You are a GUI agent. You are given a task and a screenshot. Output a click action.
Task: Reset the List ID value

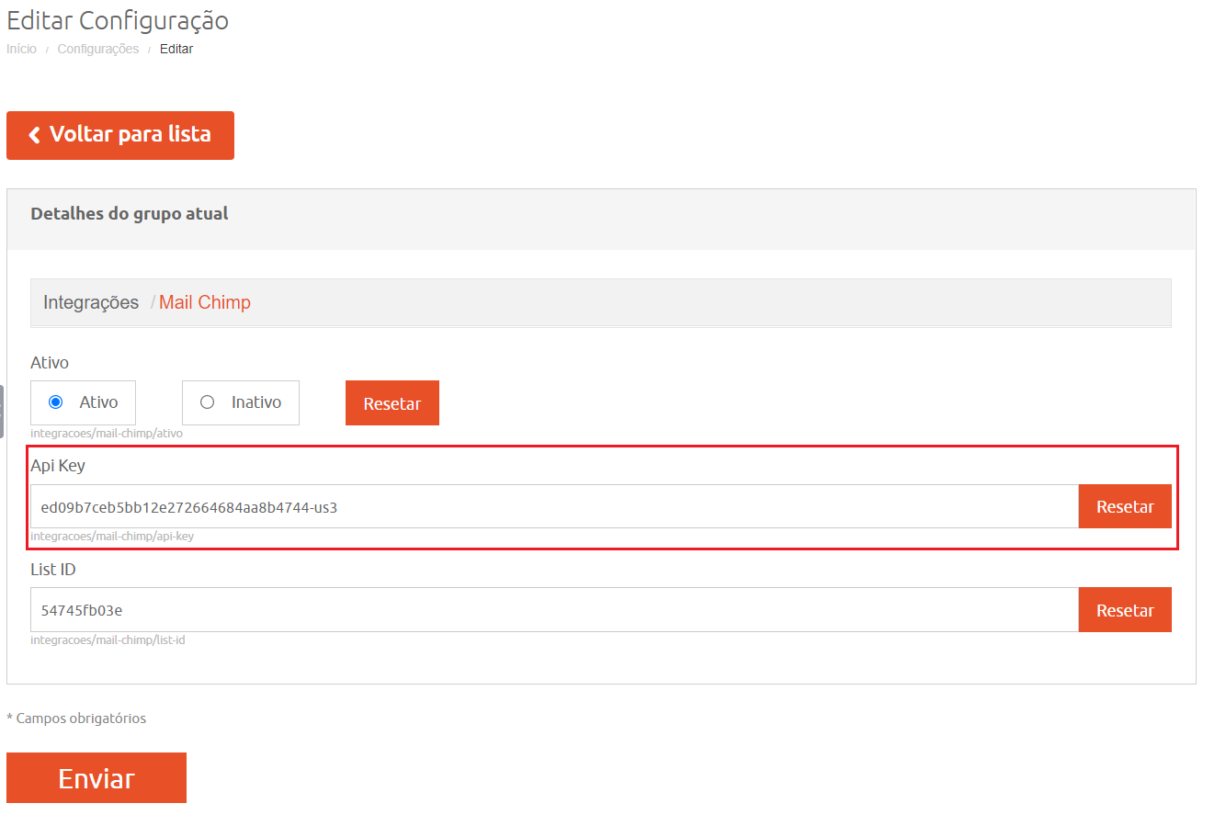[1125, 610]
